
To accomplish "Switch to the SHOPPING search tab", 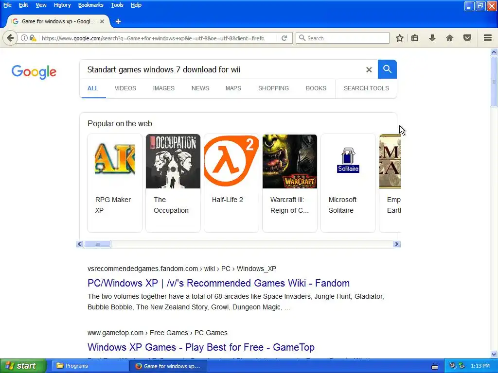I will [x=273, y=88].
